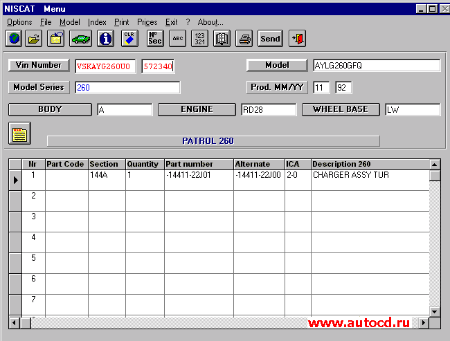The height and width of the screenshot is (341, 450).
Task: Focus the Model field AYLG260GFQ
Action: (377, 66)
